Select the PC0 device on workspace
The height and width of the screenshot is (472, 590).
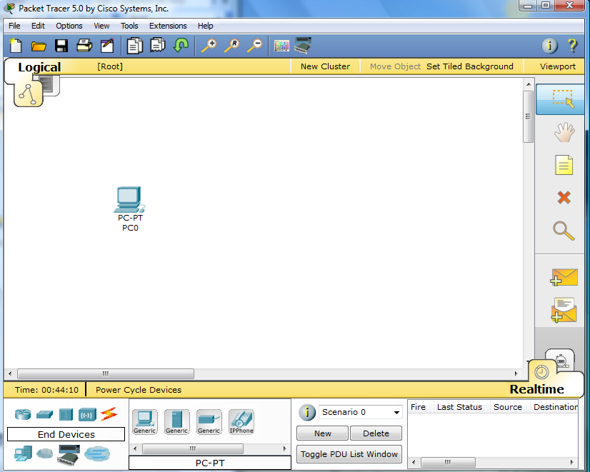click(130, 200)
